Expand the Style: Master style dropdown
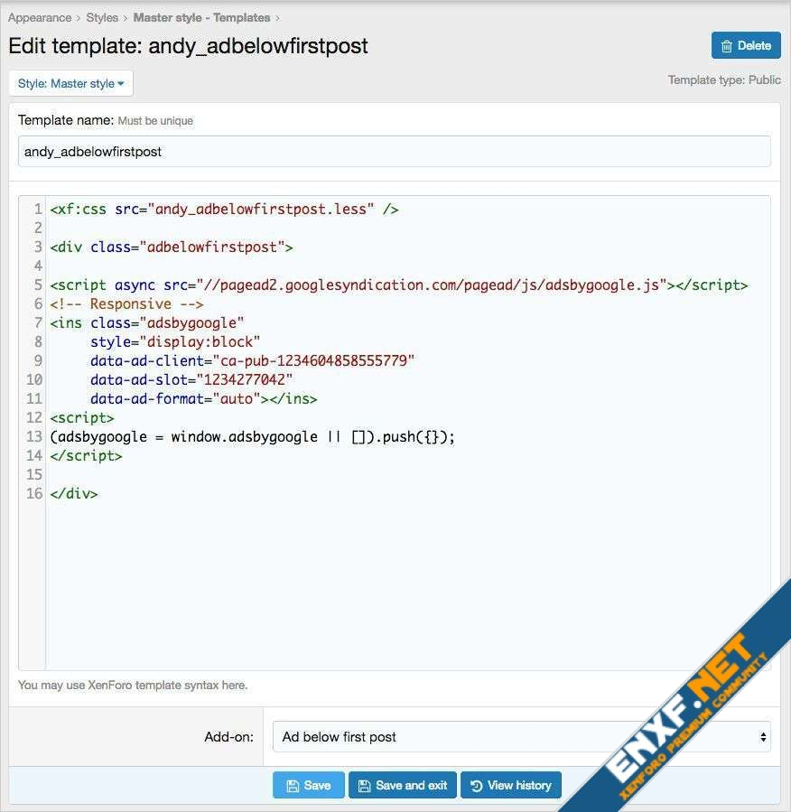This screenshot has width=791, height=812. pyautogui.click(x=70, y=84)
